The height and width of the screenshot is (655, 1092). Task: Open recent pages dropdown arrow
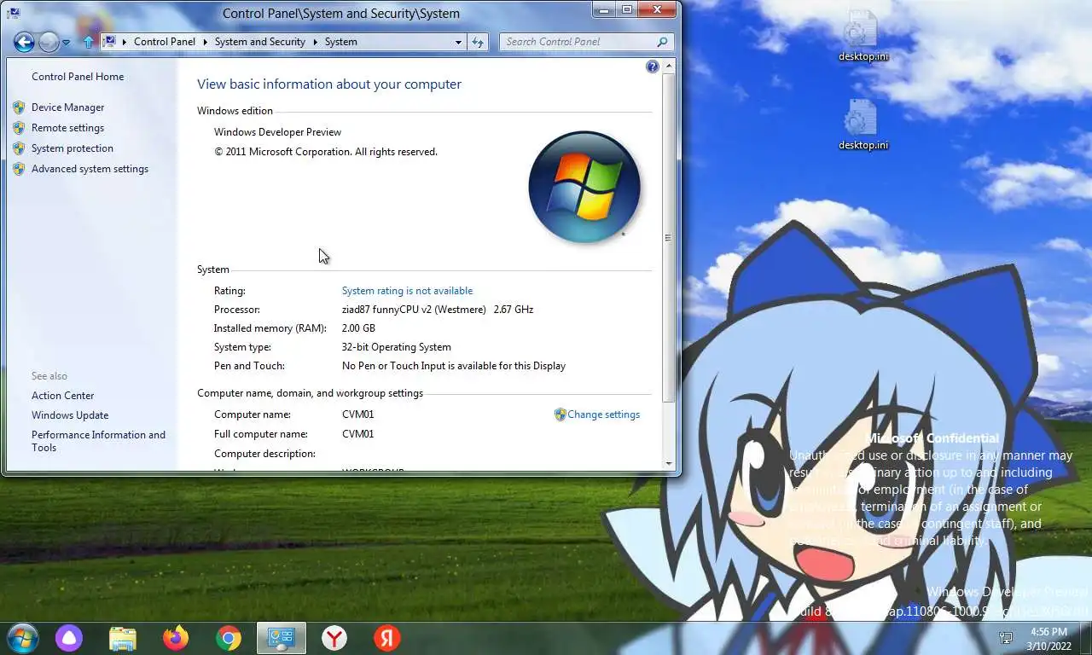67,42
